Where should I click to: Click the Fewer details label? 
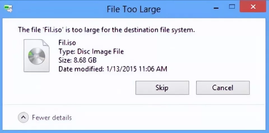tap(52, 118)
